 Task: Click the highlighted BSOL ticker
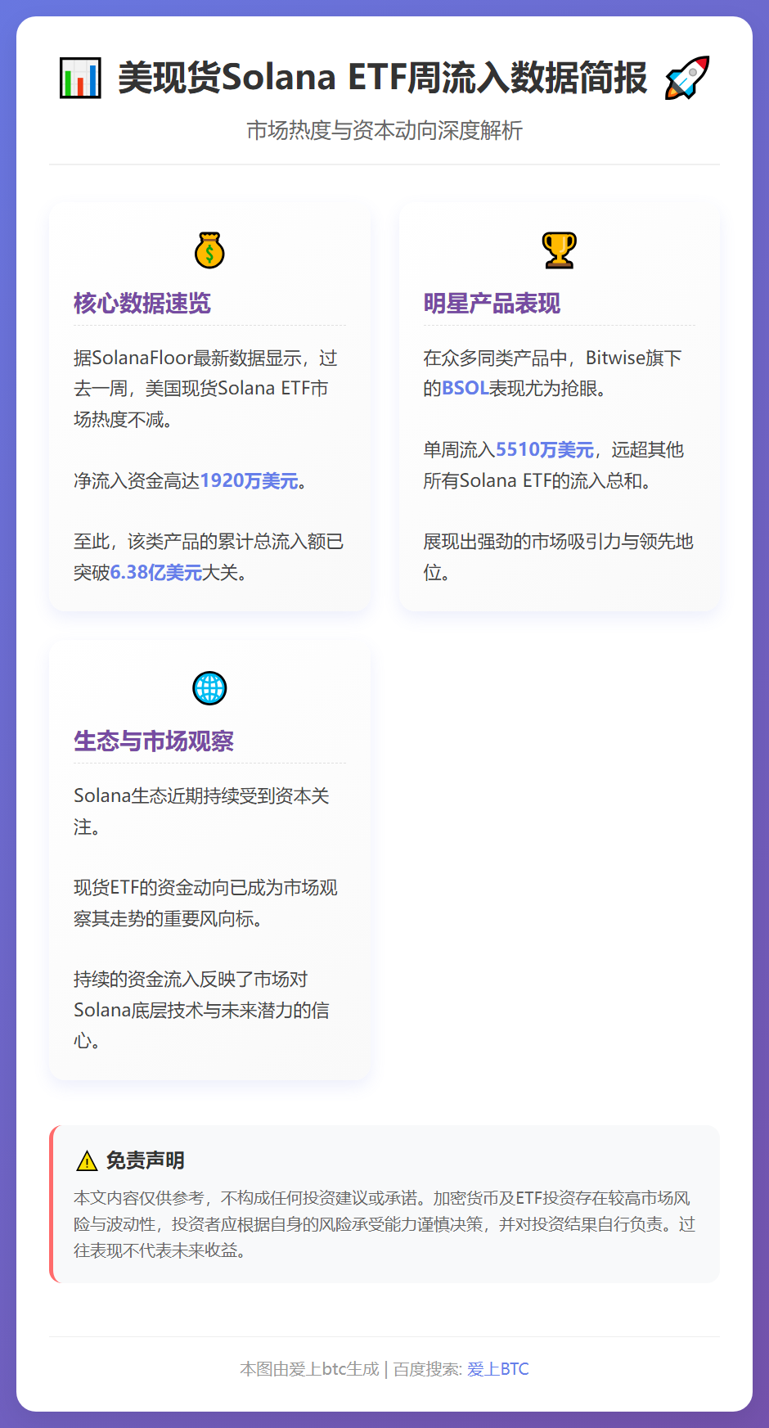[465, 388]
